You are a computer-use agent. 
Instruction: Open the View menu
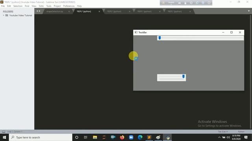34,6
